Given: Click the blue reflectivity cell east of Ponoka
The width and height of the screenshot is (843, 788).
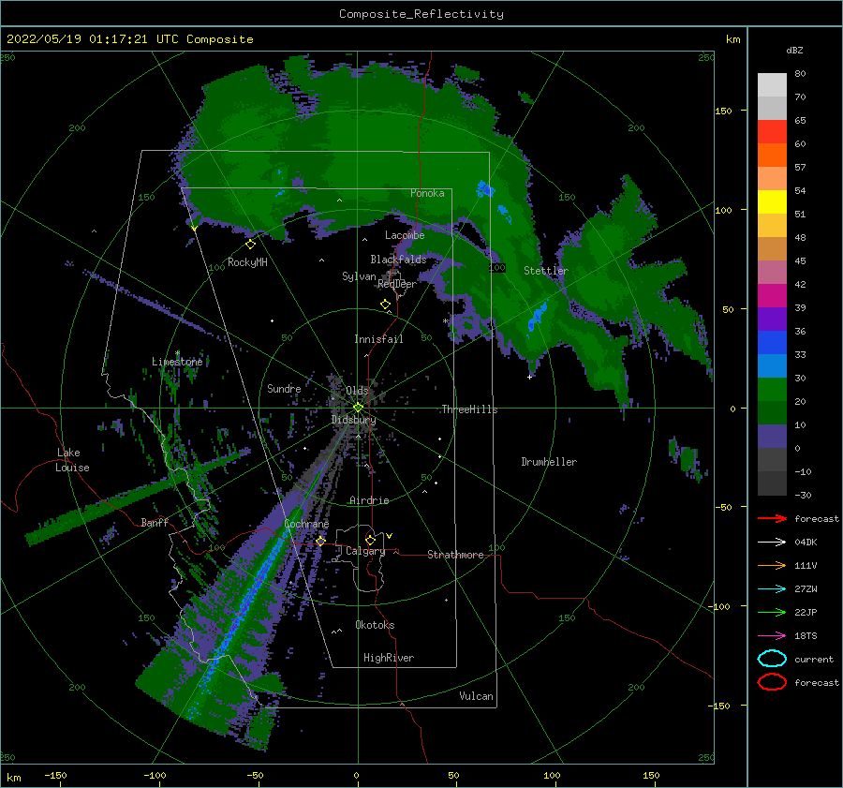Looking at the screenshot, I should point(485,189).
